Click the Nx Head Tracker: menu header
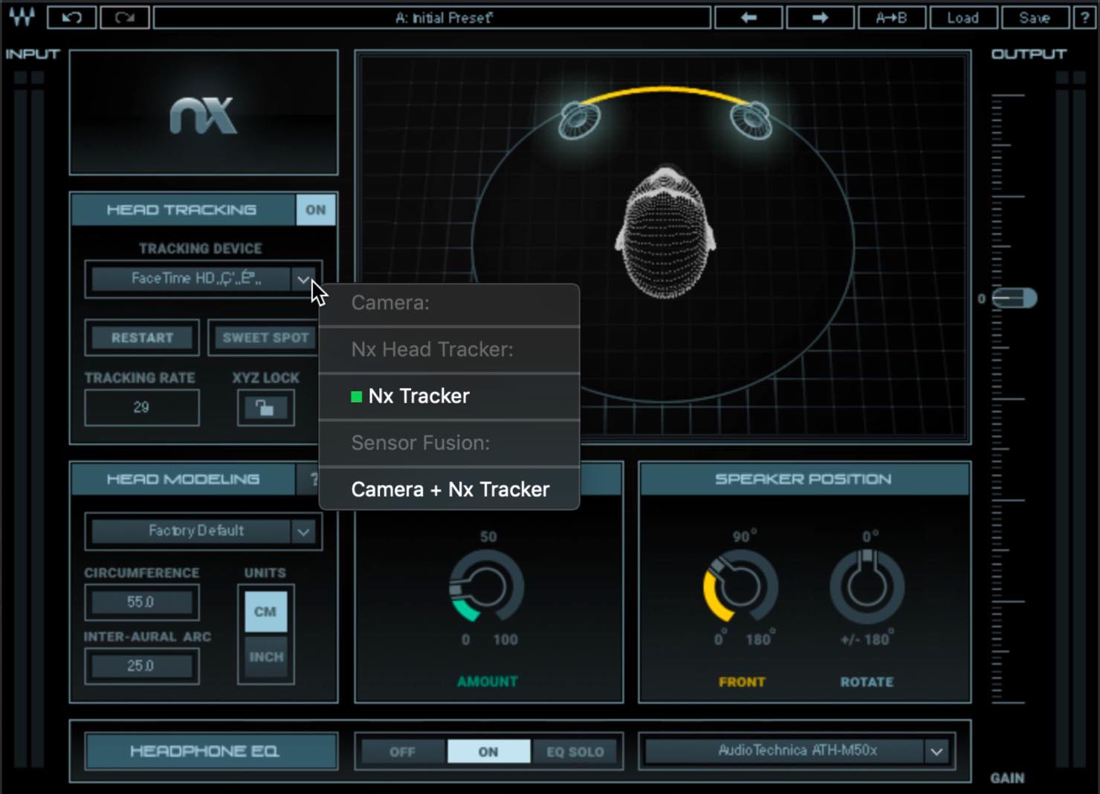Viewport: 1100px width, 794px height. [449, 349]
